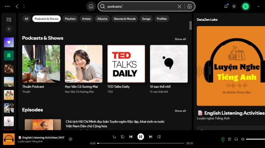Open Vì sao thế nhỉ! cover
This screenshot has width=265, height=148.
(x=169, y=64)
